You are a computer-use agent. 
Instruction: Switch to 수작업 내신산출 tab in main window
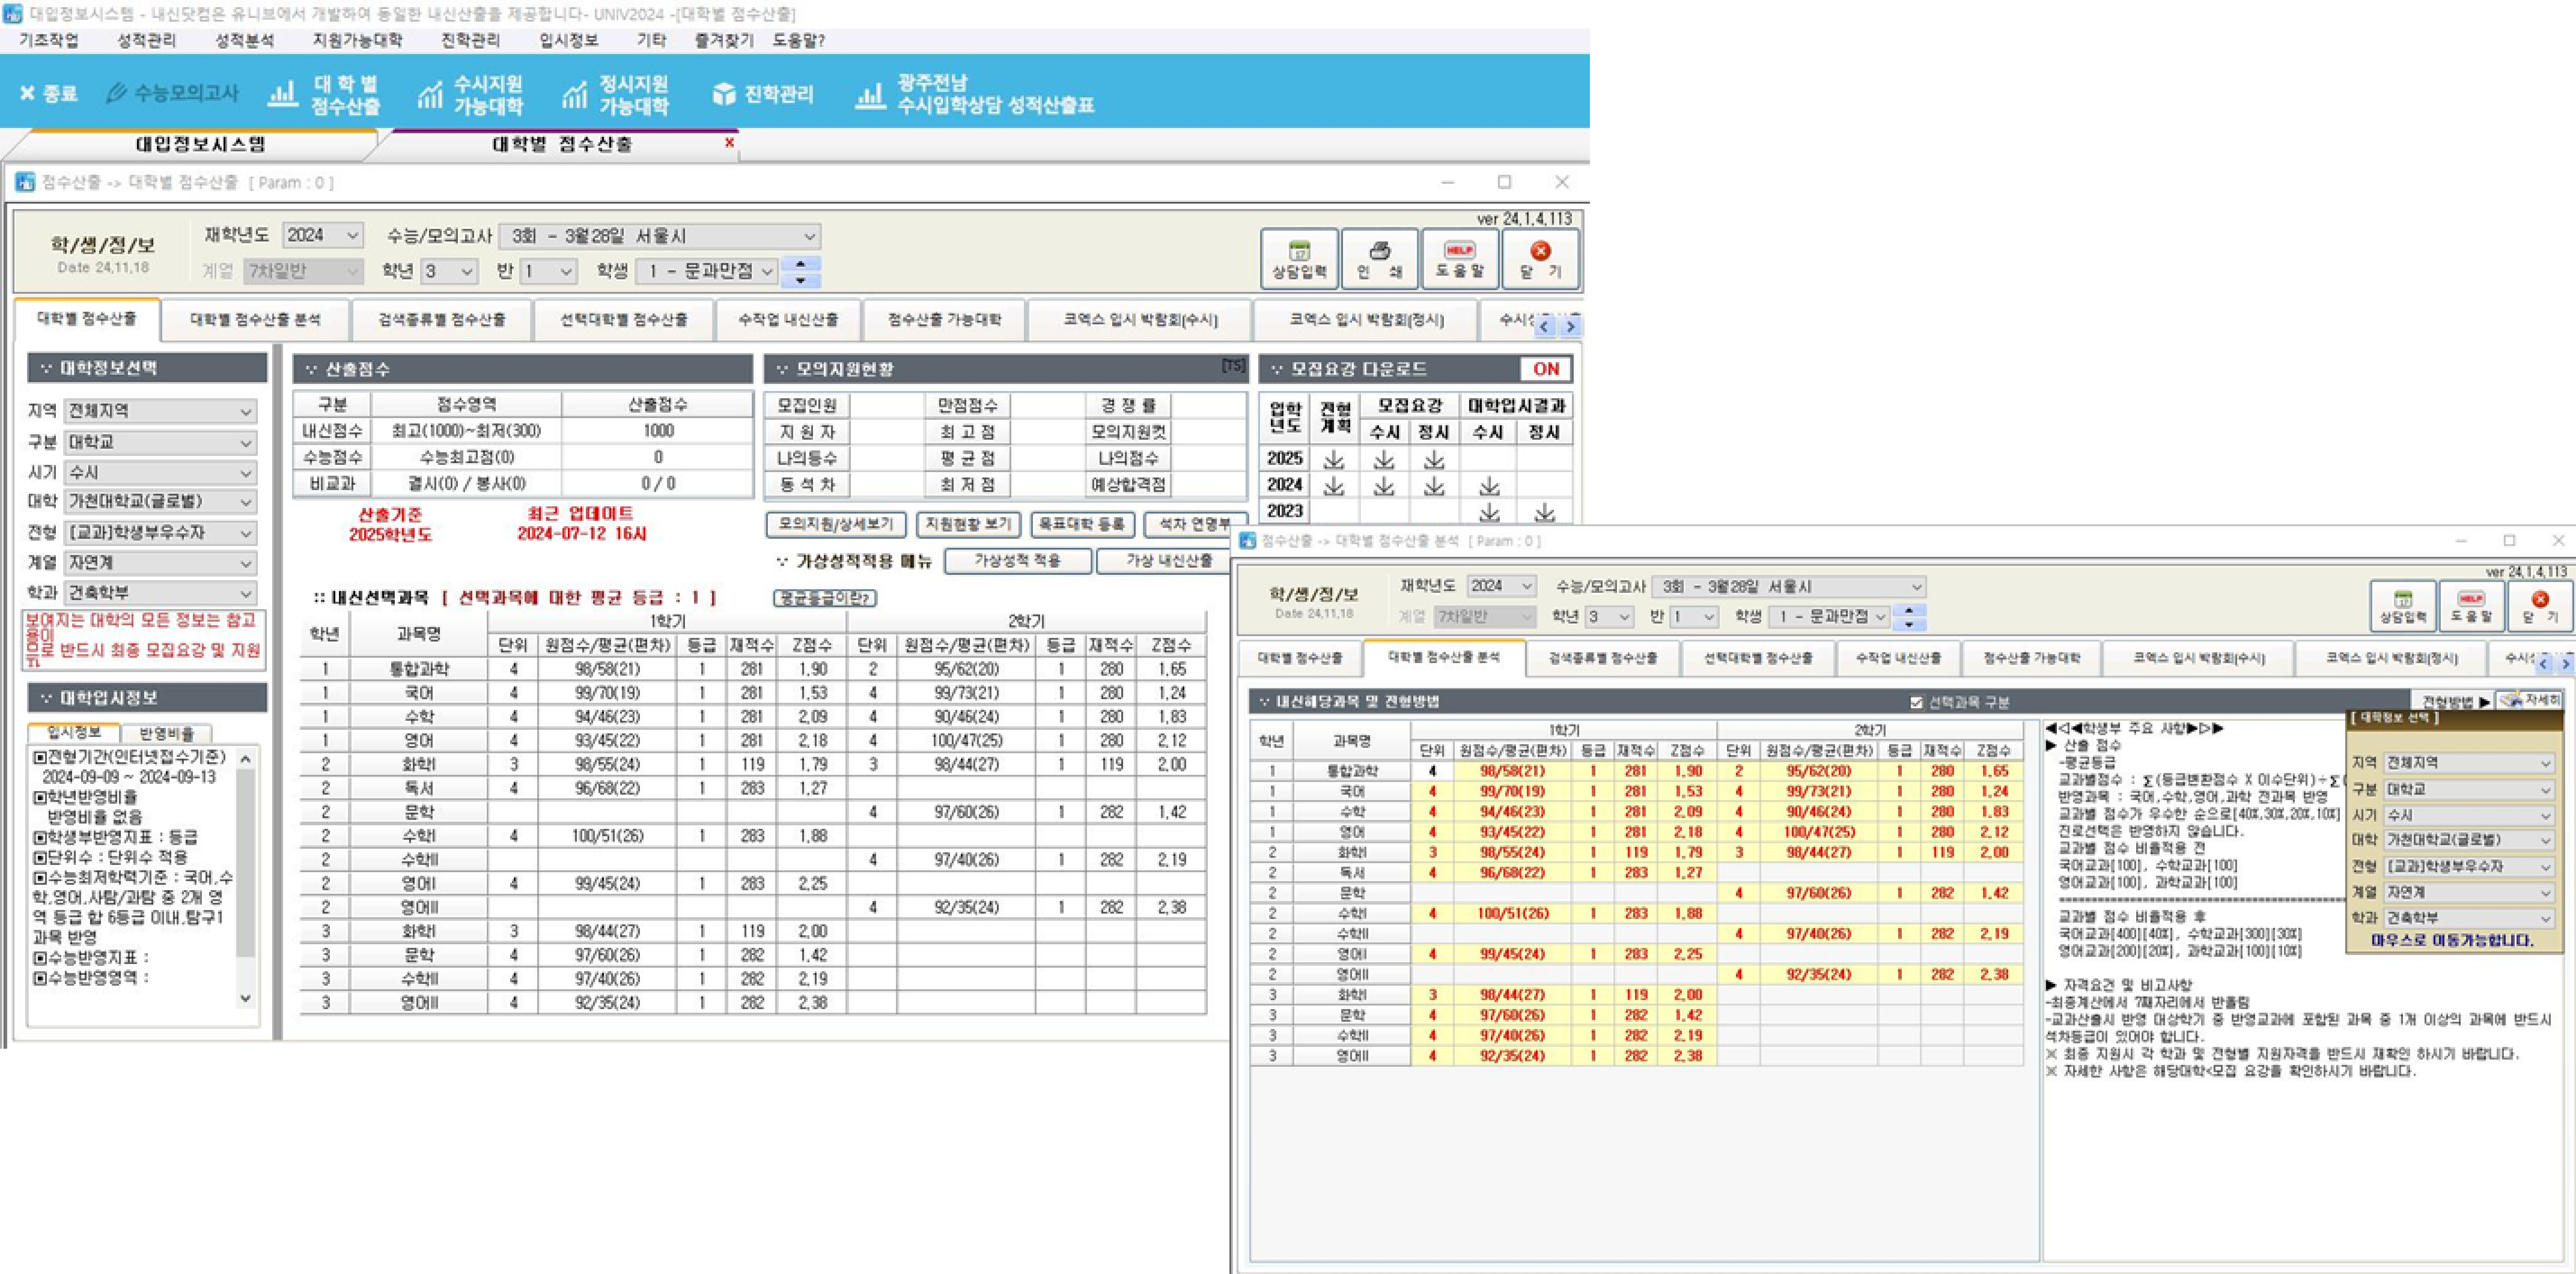tap(788, 320)
